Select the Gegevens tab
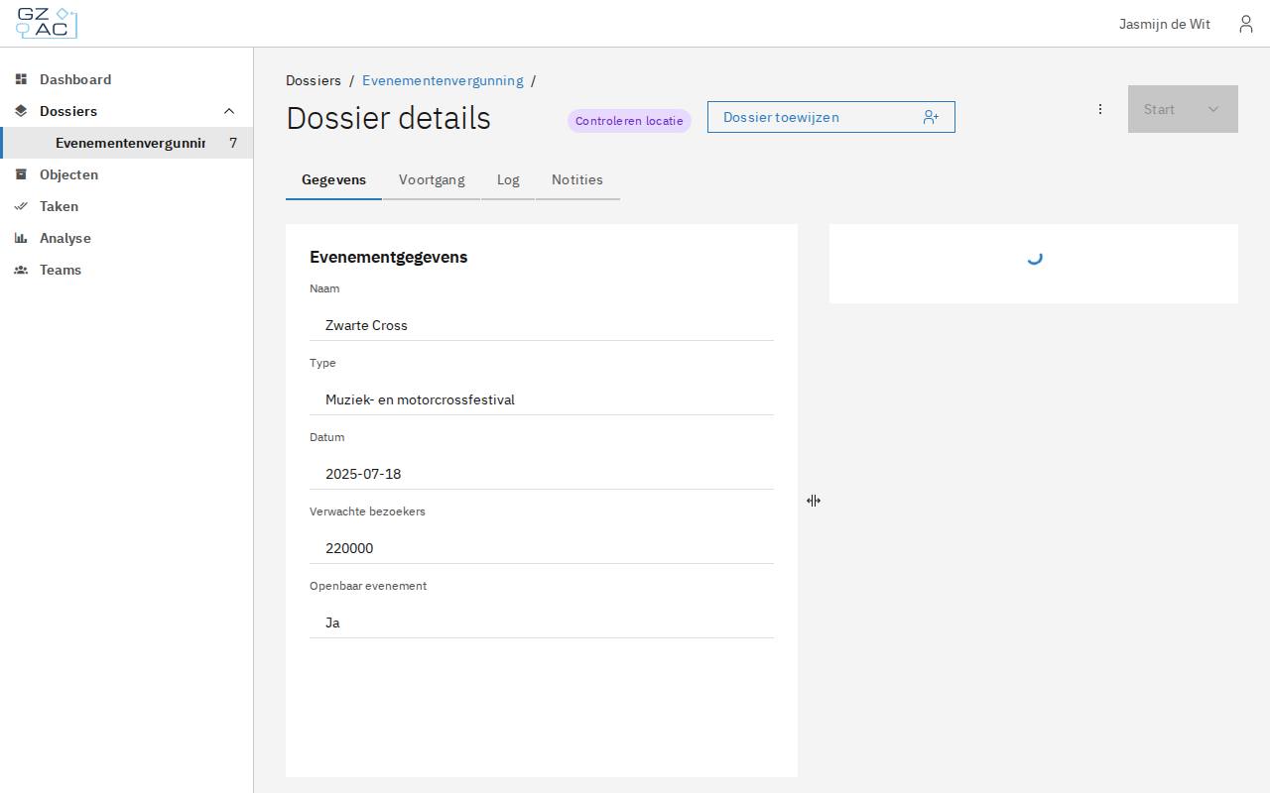1270x793 pixels. tap(333, 180)
